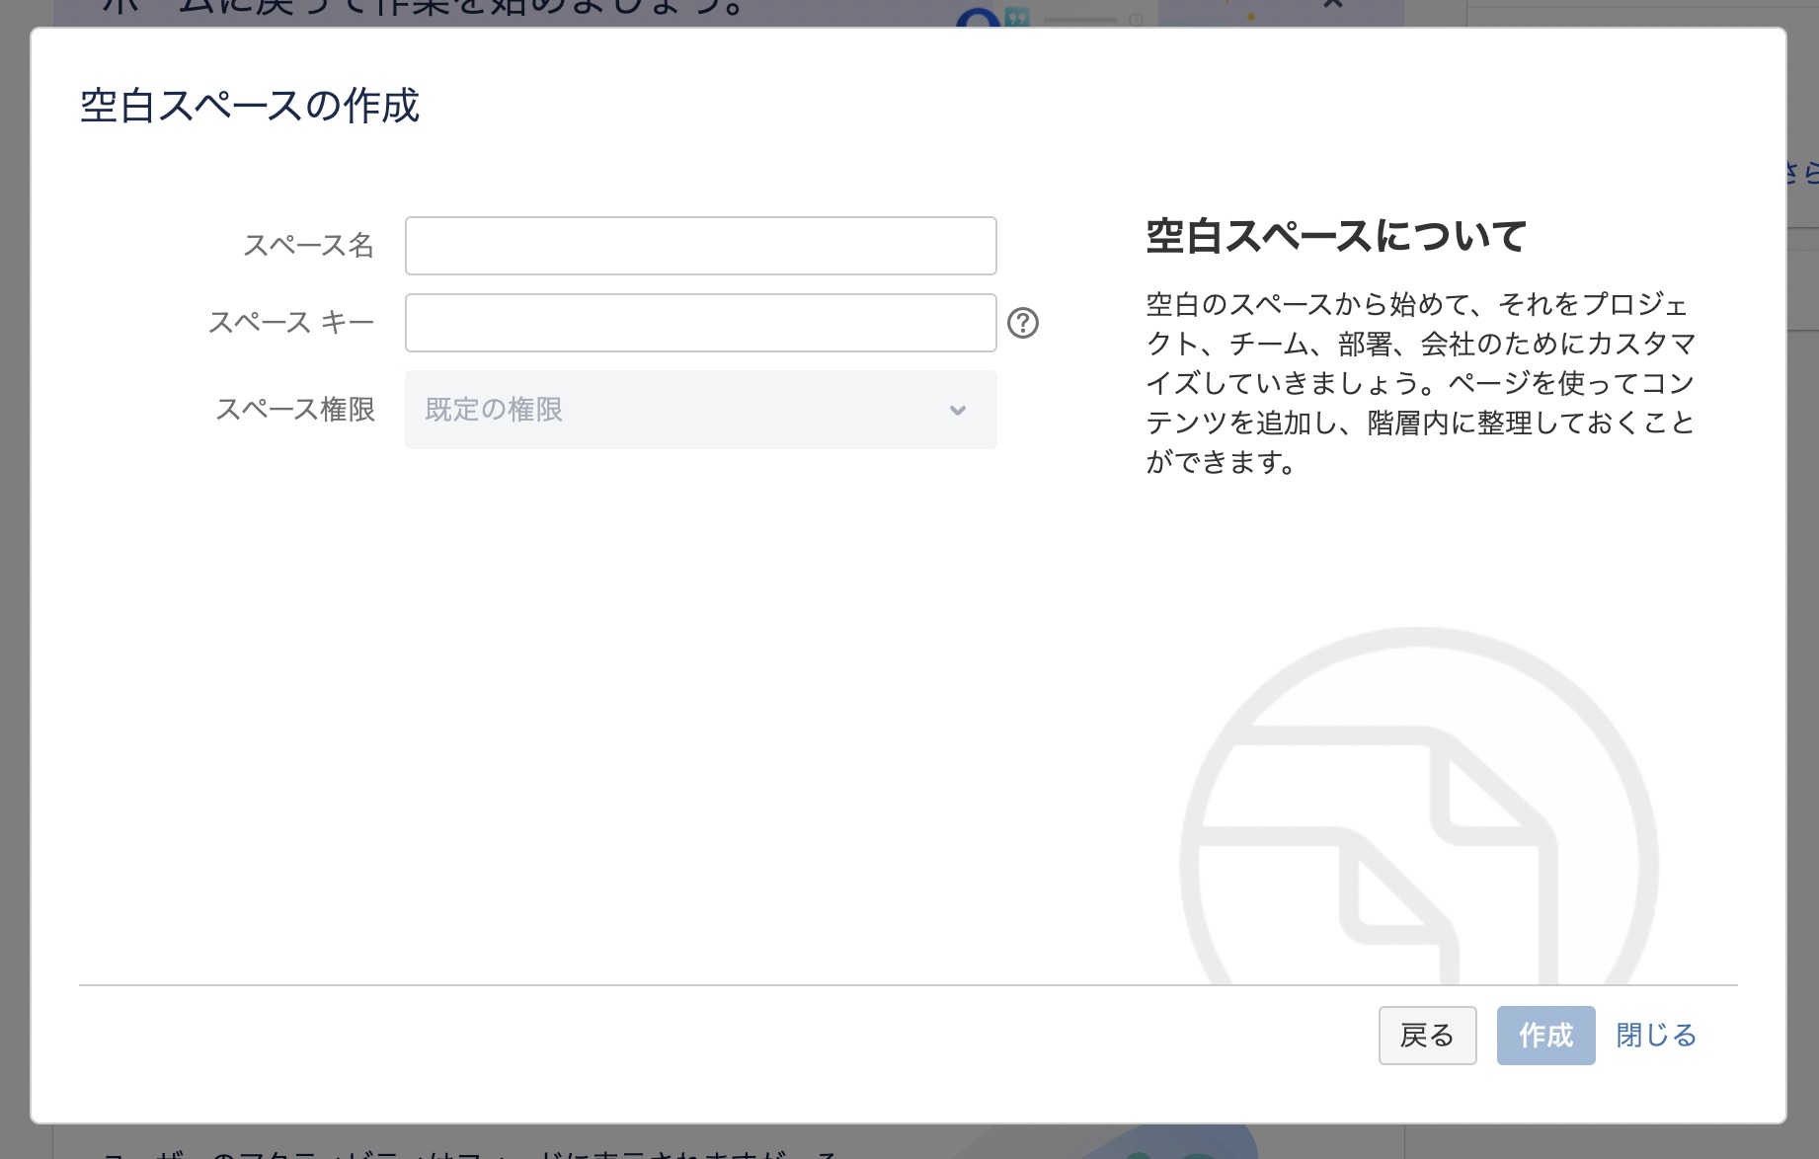This screenshot has width=1819, height=1159.
Task: Click the gray progress bar in the banner
Action: click(x=1079, y=19)
